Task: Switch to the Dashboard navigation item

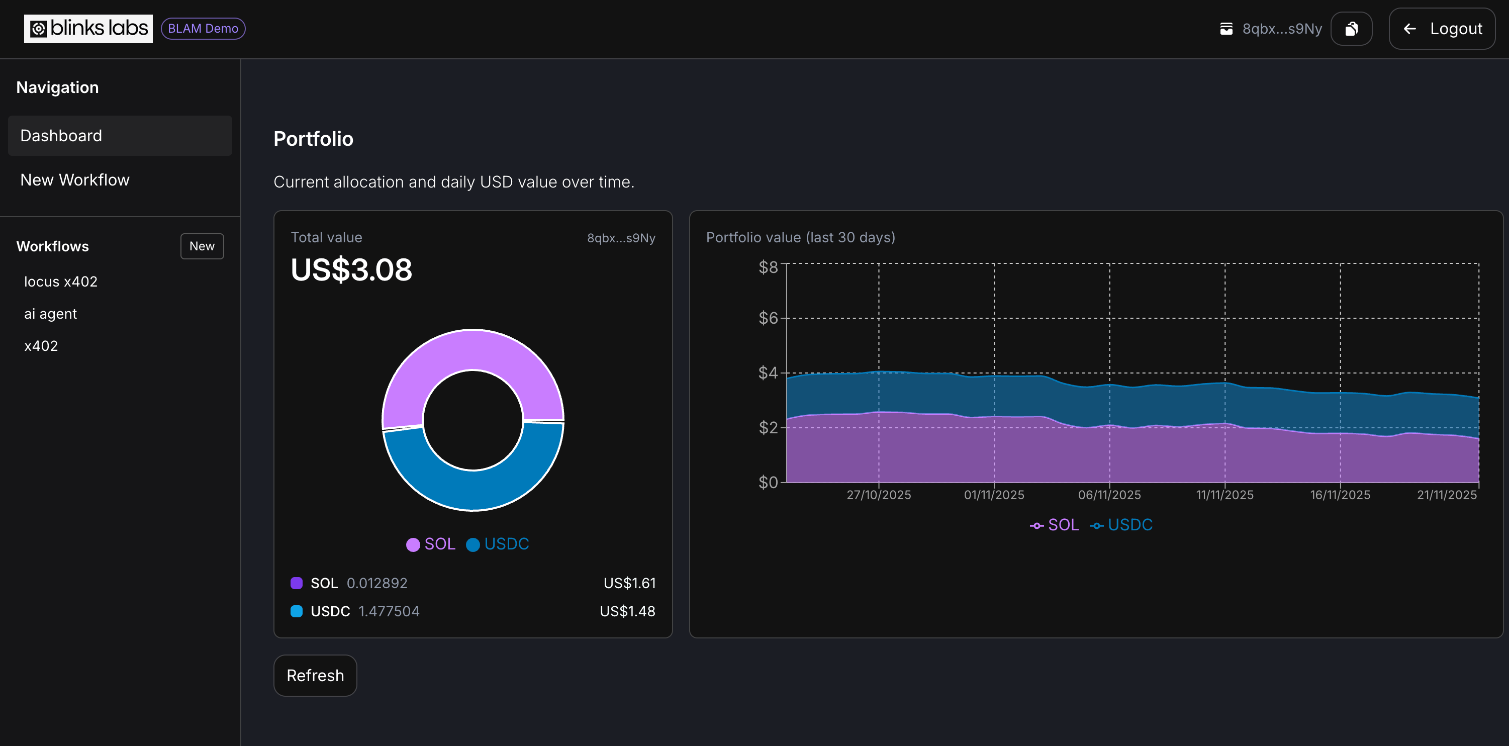Action: 61,135
